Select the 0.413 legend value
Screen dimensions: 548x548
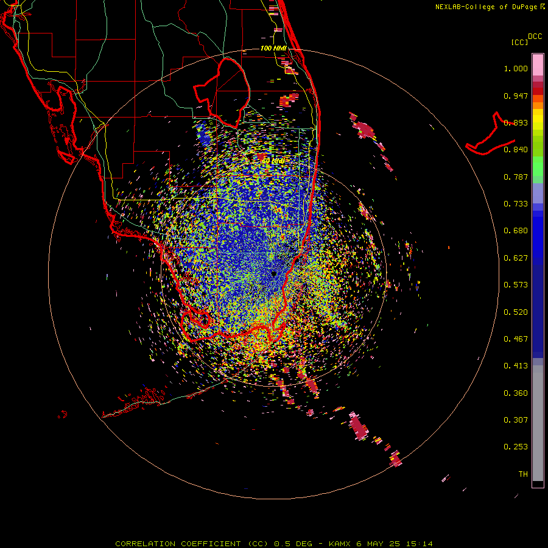click(x=516, y=366)
